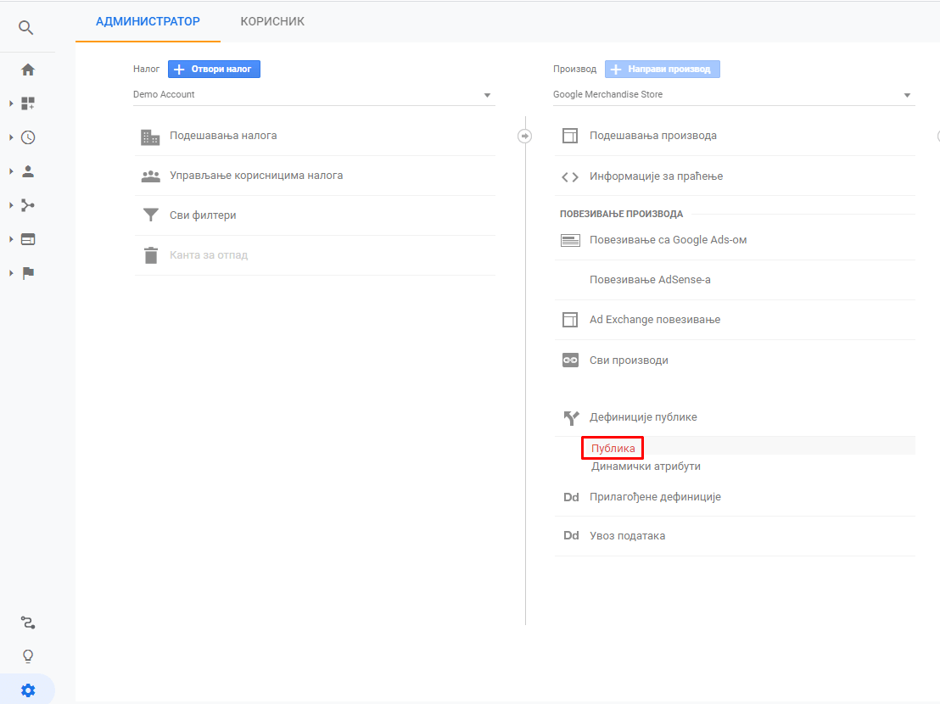
Task: Open the Attribution path icon
Action: tap(28, 623)
